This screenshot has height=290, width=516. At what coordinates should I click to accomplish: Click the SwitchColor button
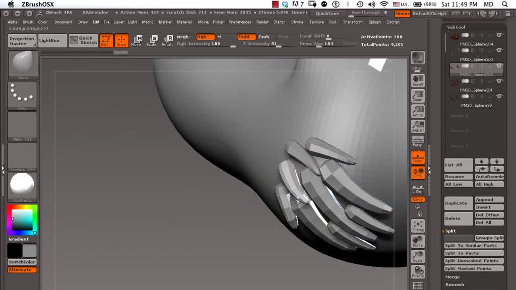22,262
